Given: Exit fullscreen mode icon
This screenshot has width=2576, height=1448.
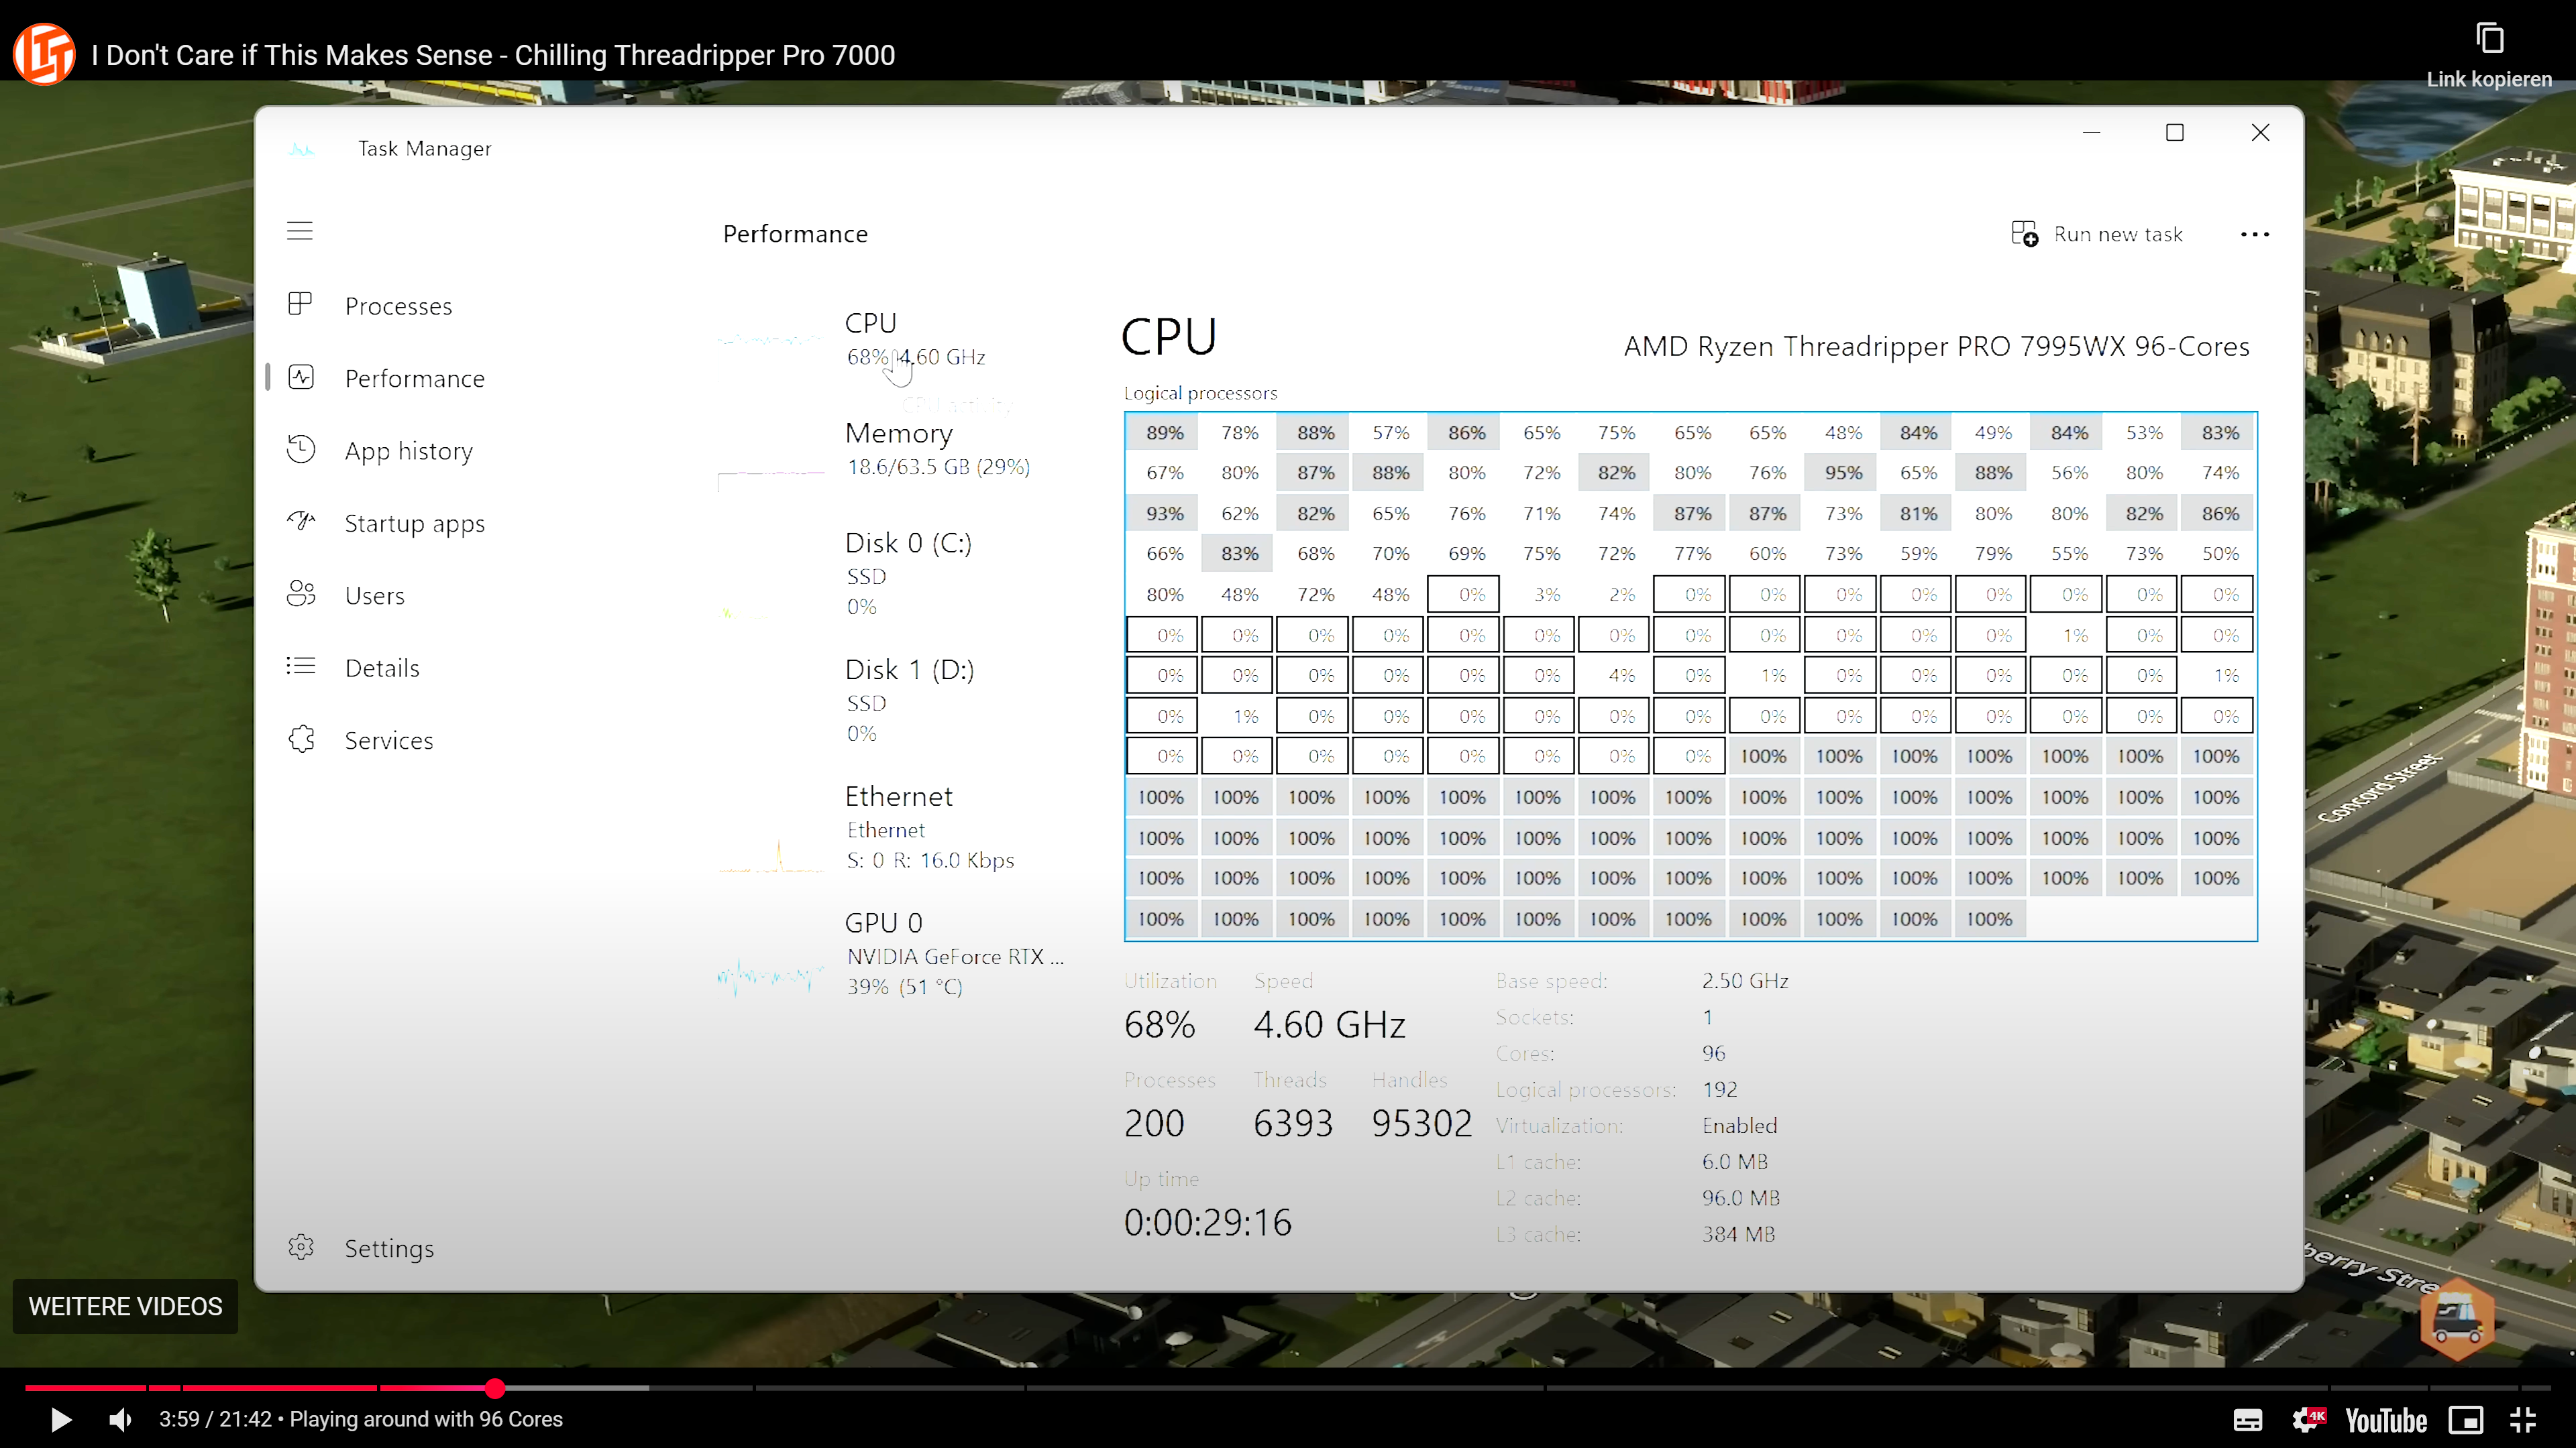Looking at the screenshot, I should pyautogui.click(x=2523, y=1420).
